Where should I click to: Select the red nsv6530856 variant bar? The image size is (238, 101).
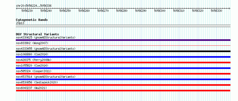point(123,85)
